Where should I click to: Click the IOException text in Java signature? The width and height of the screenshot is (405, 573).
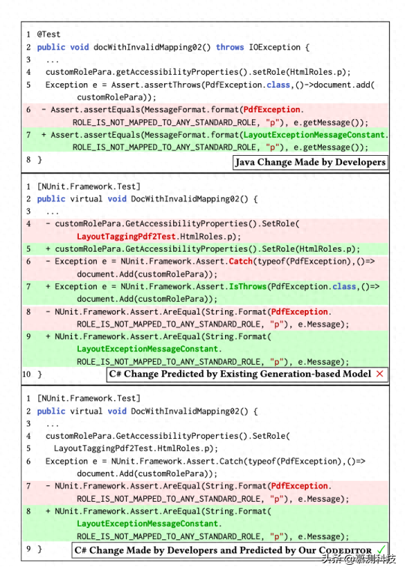pyautogui.click(x=274, y=47)
